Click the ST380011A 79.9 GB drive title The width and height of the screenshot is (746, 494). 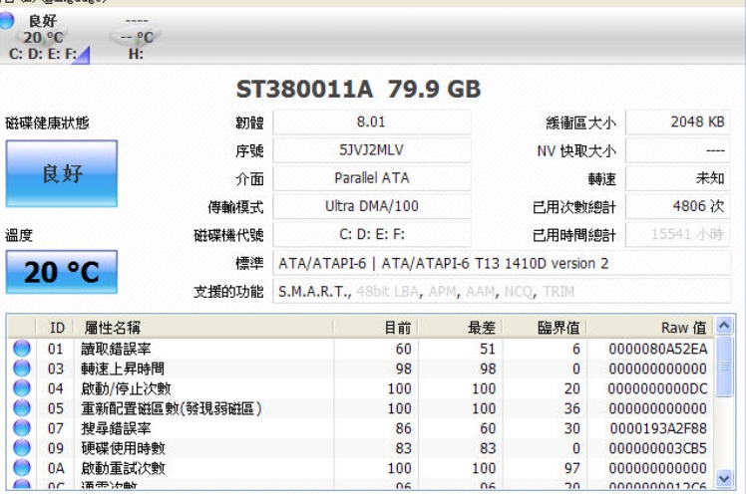click(359, 90)
